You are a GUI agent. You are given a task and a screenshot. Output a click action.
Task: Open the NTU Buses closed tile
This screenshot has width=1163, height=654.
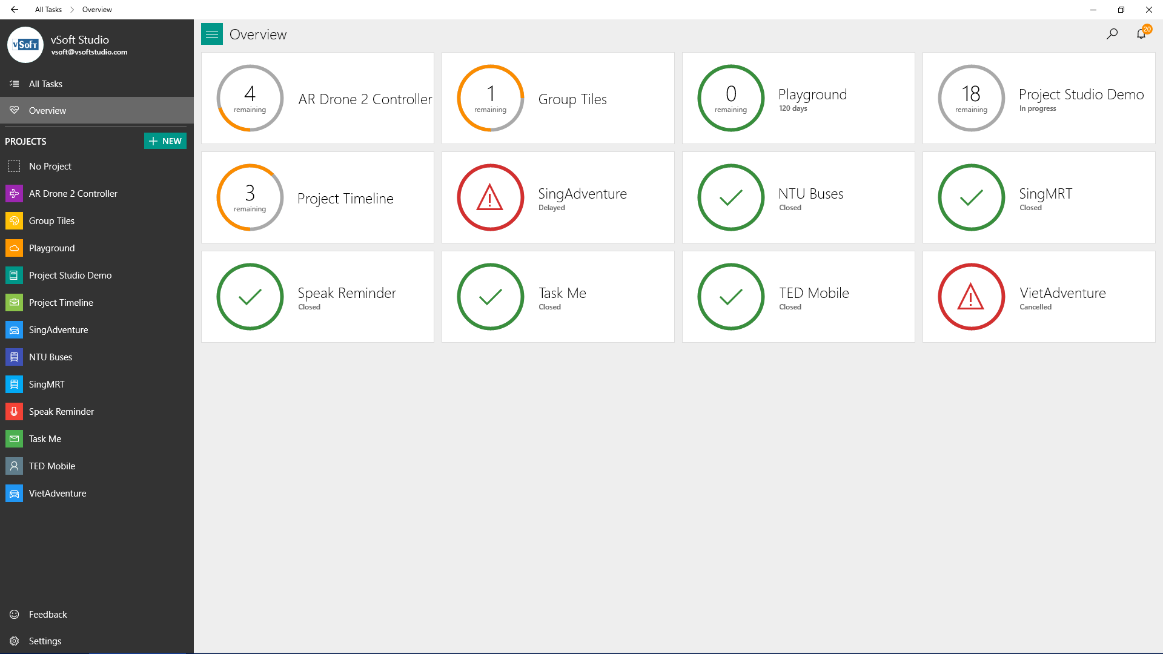[798, 197]
